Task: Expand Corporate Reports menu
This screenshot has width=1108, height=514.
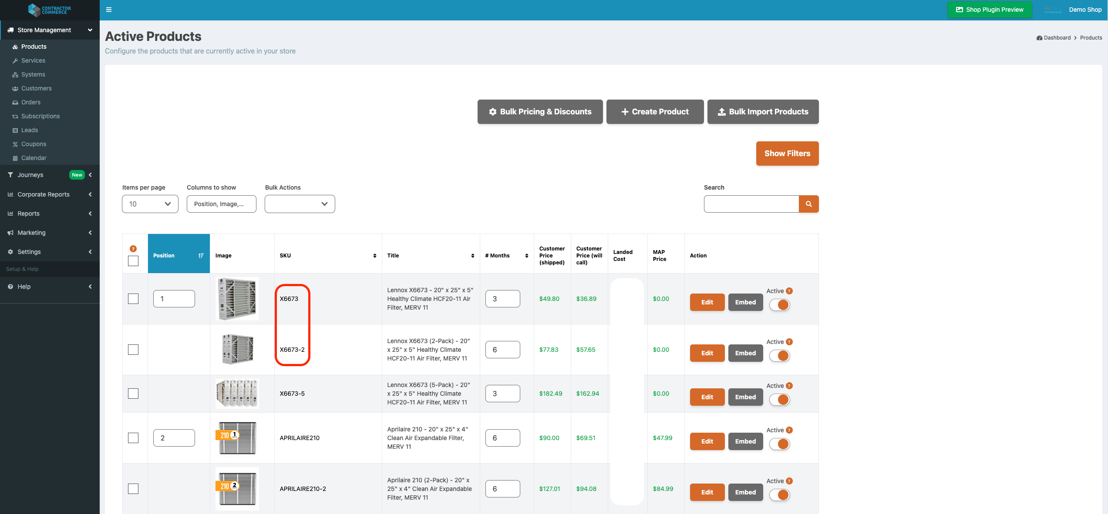Action: point(50,194)
